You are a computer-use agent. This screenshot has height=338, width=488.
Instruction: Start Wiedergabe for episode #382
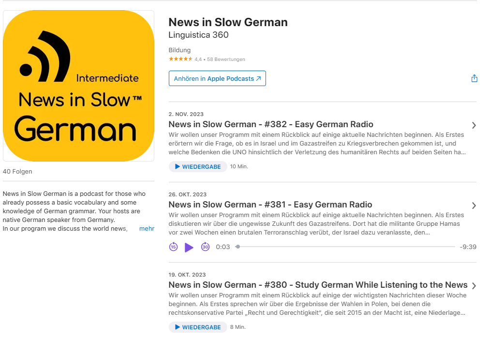198,166
